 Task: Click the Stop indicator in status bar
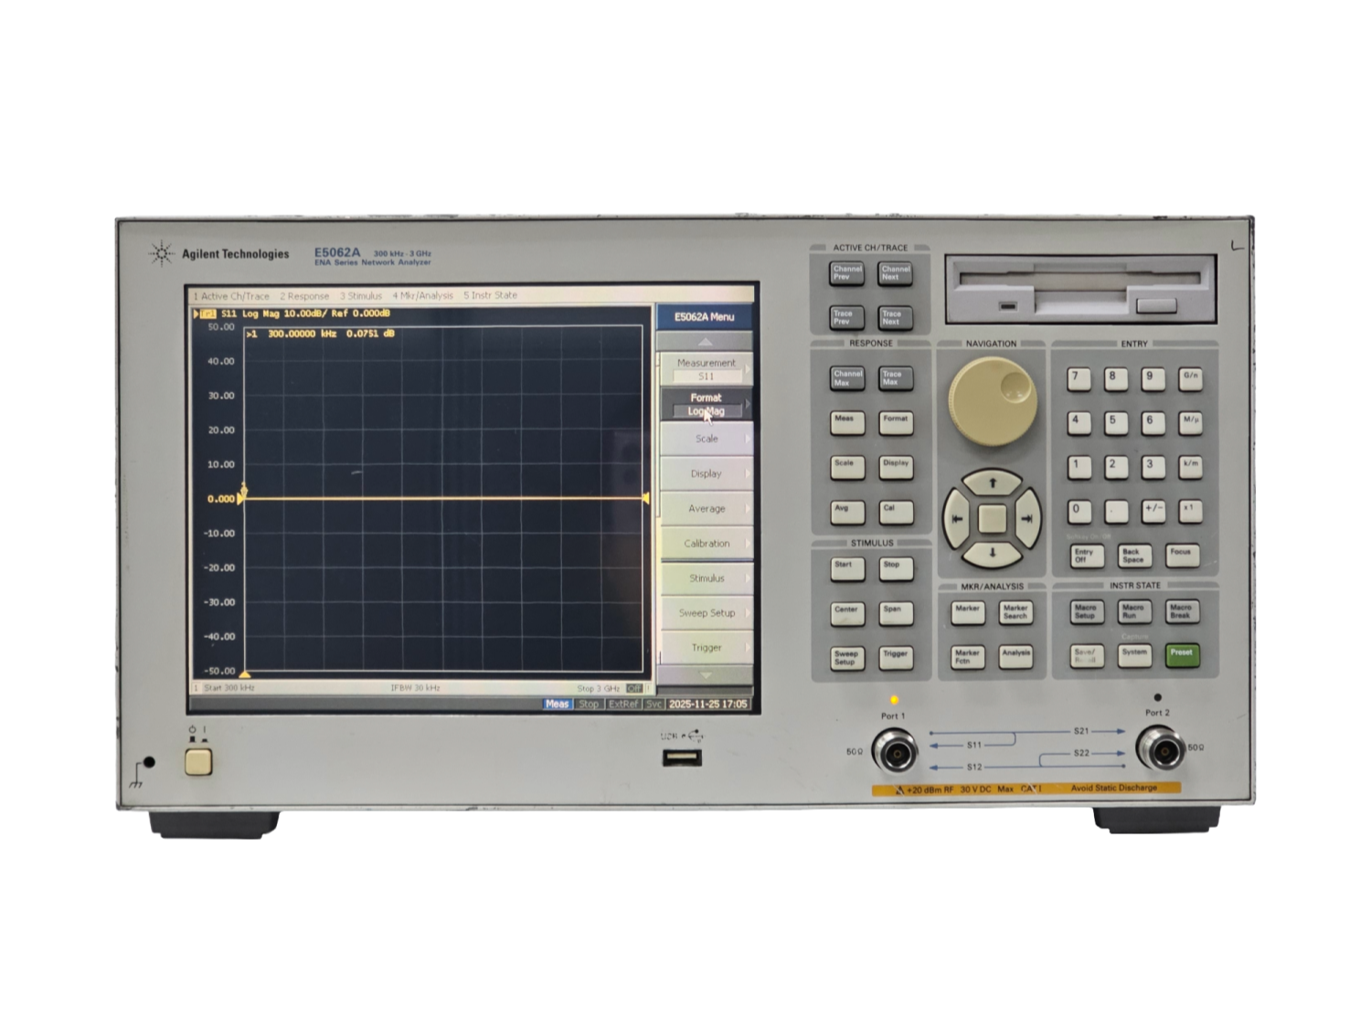(x=589, y=704)
